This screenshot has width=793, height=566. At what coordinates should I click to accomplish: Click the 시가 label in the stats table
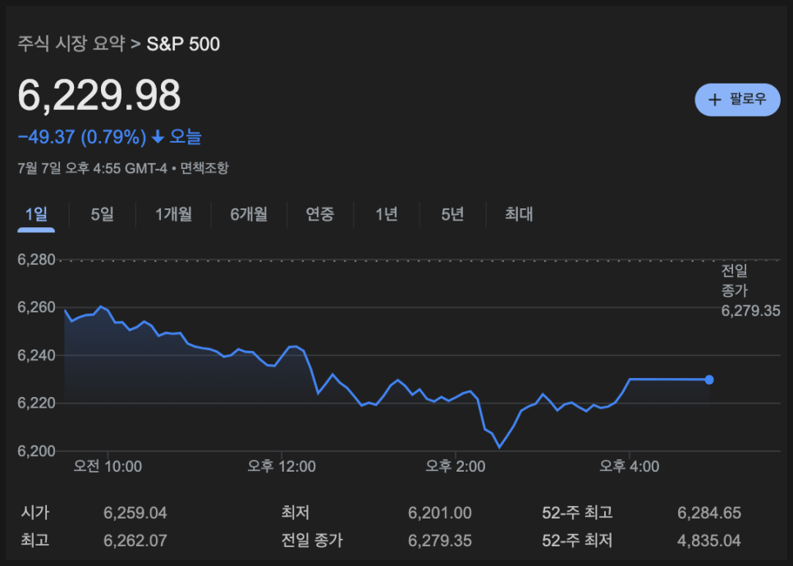click(35, 513)
